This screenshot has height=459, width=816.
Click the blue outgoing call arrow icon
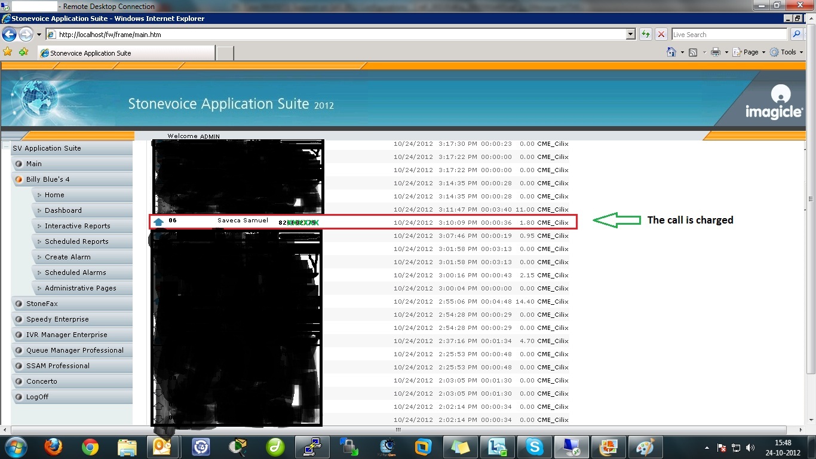pos(158,222)
